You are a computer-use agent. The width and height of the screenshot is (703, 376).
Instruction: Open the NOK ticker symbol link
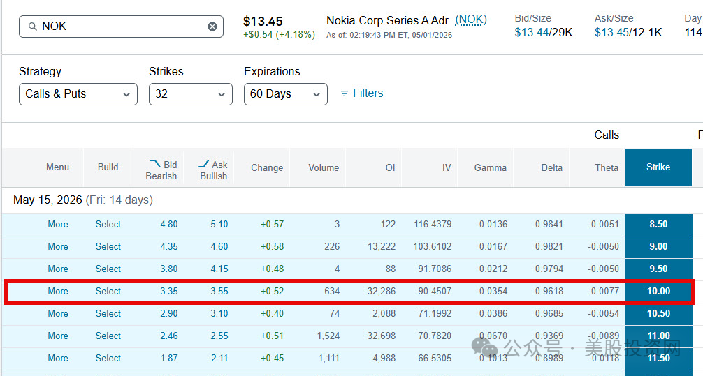pos(471,20)
